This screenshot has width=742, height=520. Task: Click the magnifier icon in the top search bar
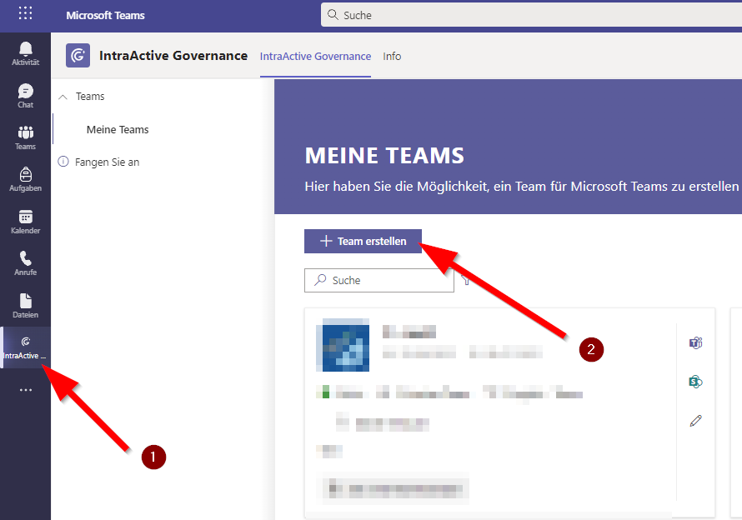coord(333,15)
